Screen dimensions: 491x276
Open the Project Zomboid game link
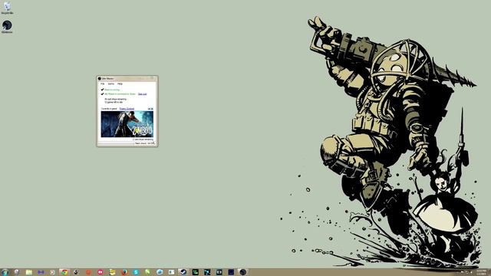click(x=127, y=109)
